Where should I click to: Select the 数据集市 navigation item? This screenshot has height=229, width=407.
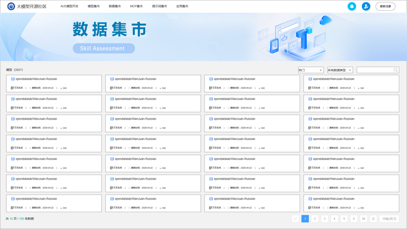[x=115, y=6]
